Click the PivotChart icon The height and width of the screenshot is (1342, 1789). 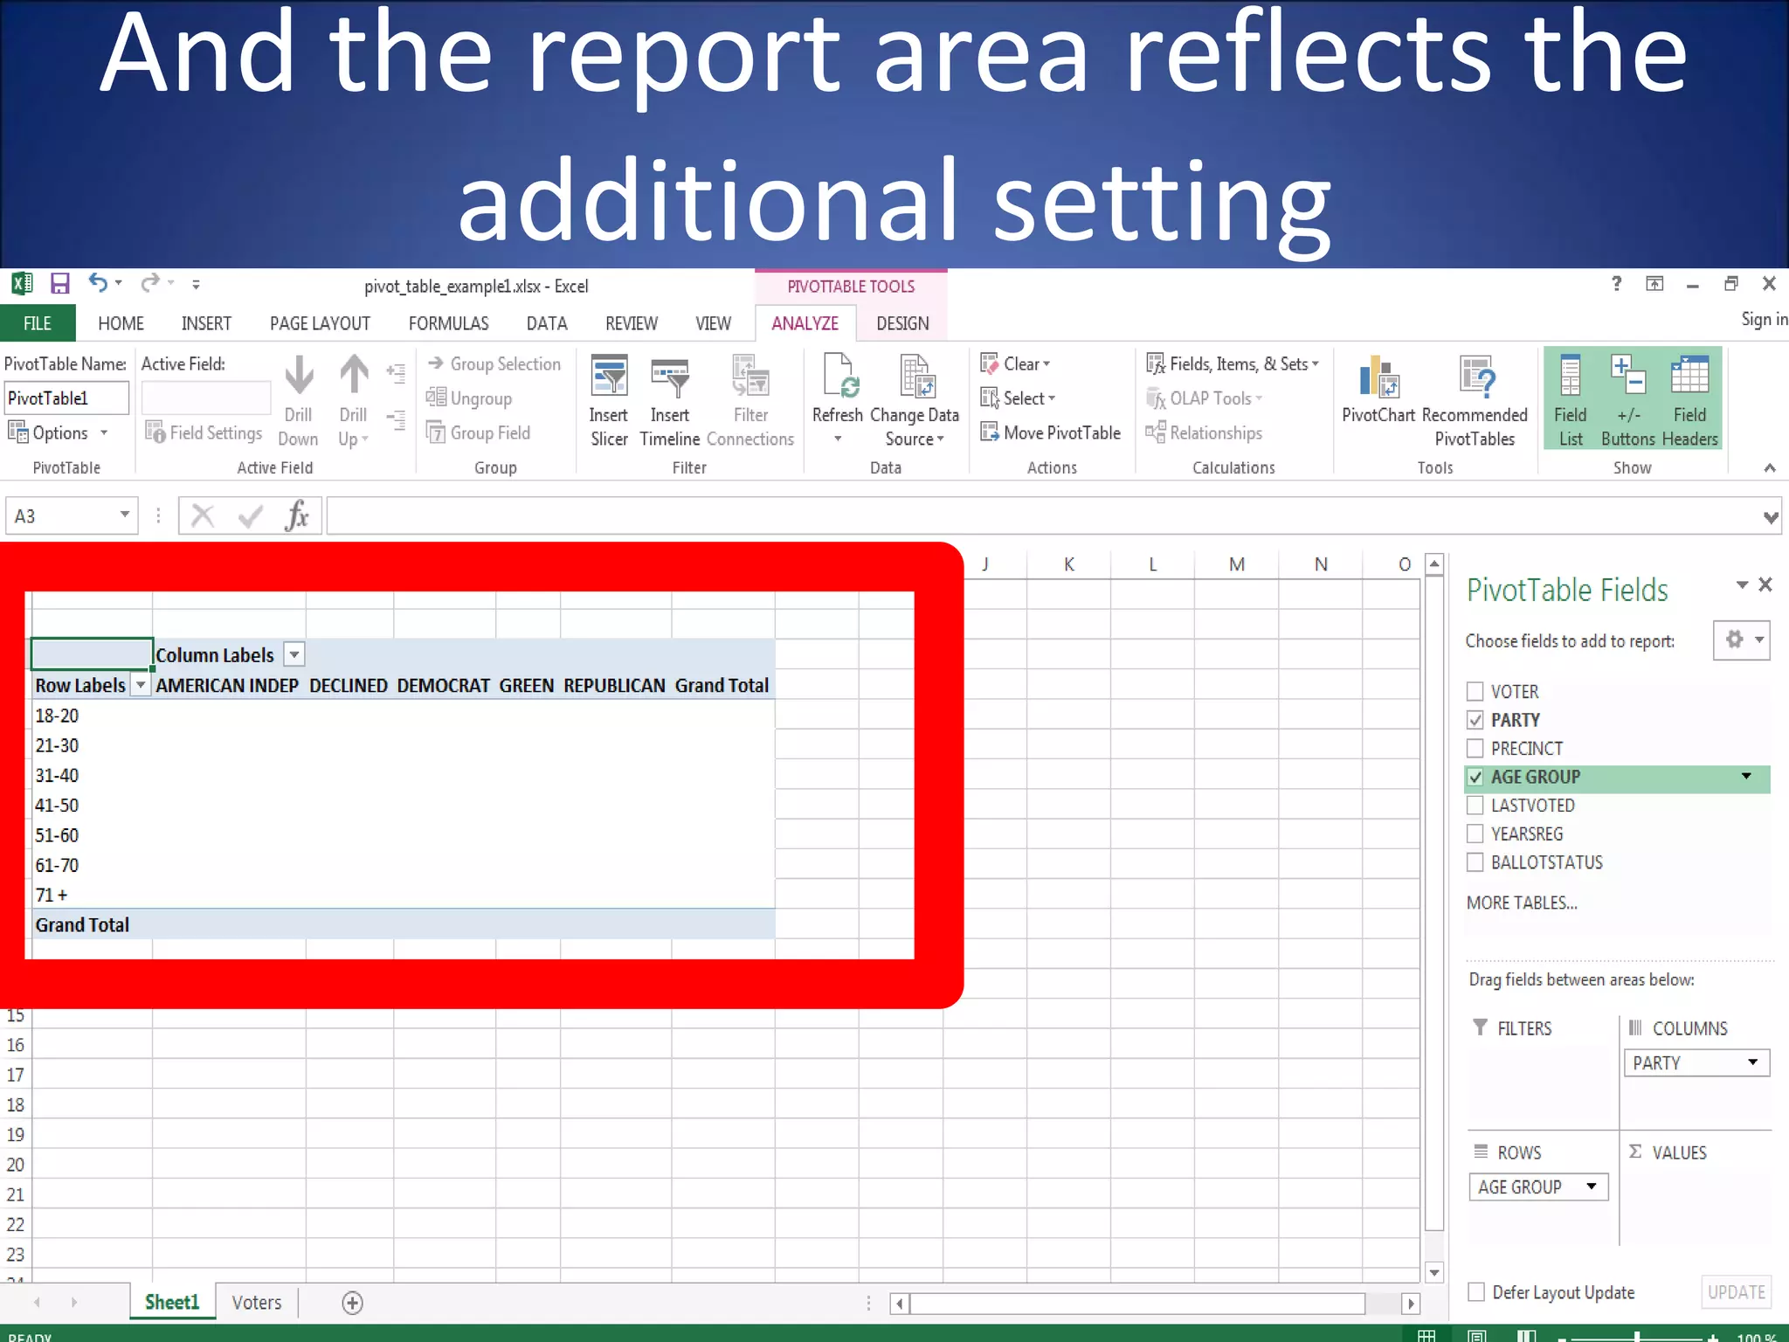(x=1378, y=377)
